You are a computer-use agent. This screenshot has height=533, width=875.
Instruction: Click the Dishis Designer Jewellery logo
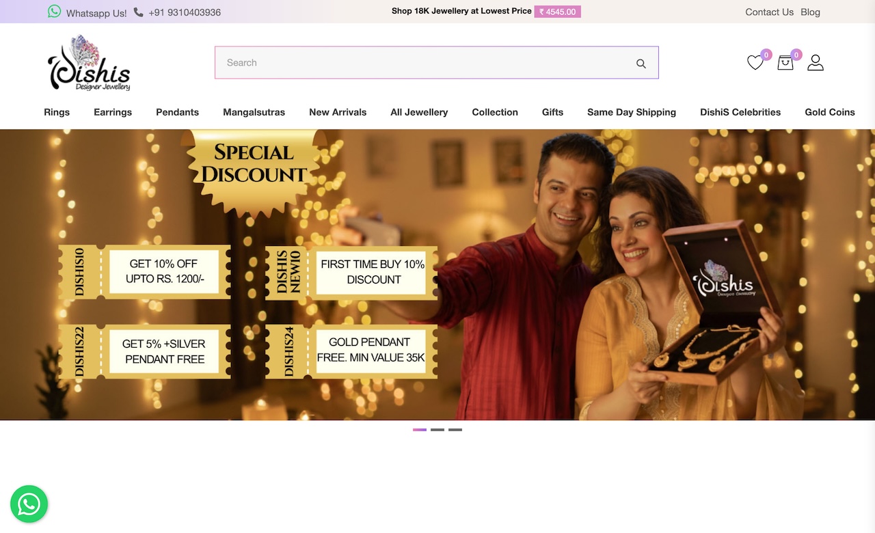tap(89, 63)
